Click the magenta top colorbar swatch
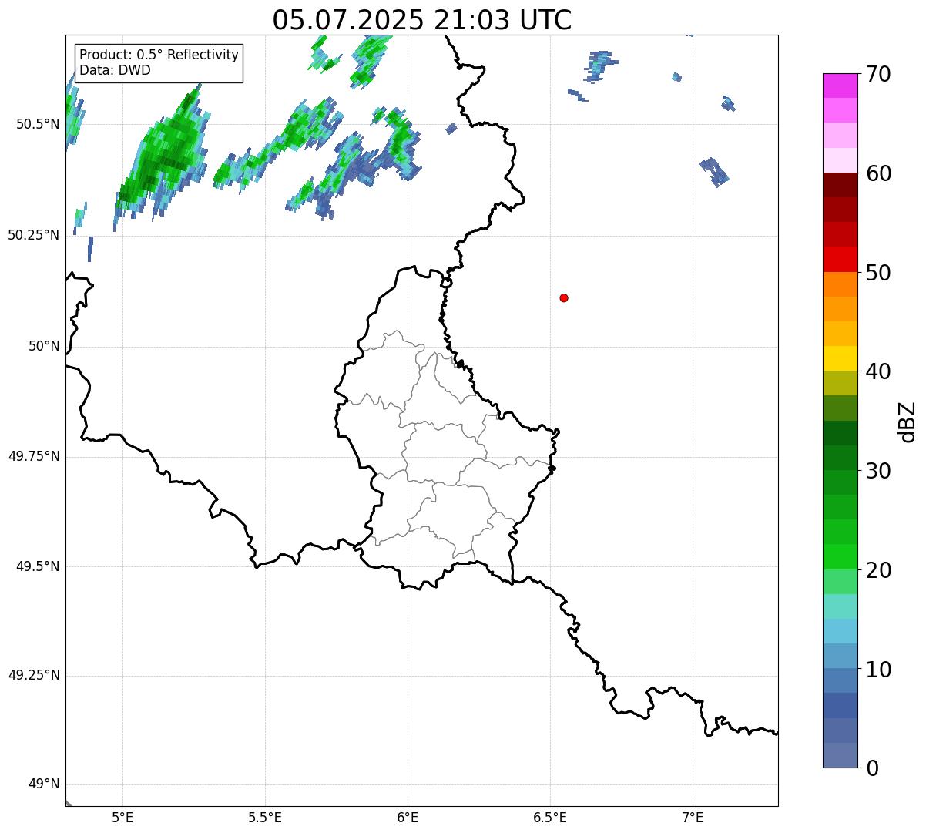Image resolution: width=926 pixels, height=833 pixels. pos(840,86)
